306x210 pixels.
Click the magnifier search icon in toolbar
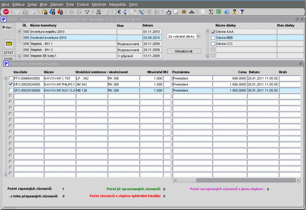click(141, 12)
